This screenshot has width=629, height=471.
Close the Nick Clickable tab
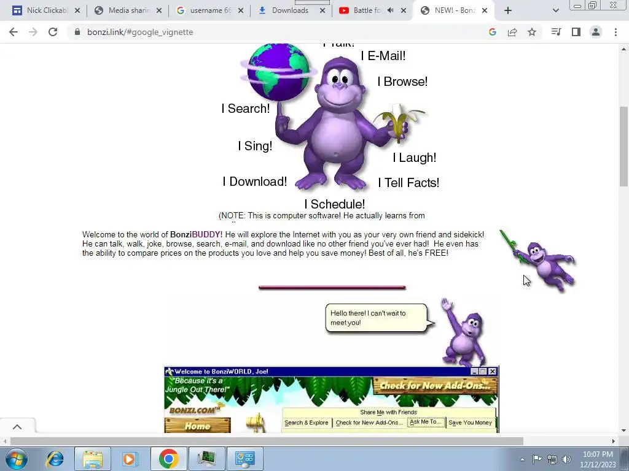click(77, 11)
